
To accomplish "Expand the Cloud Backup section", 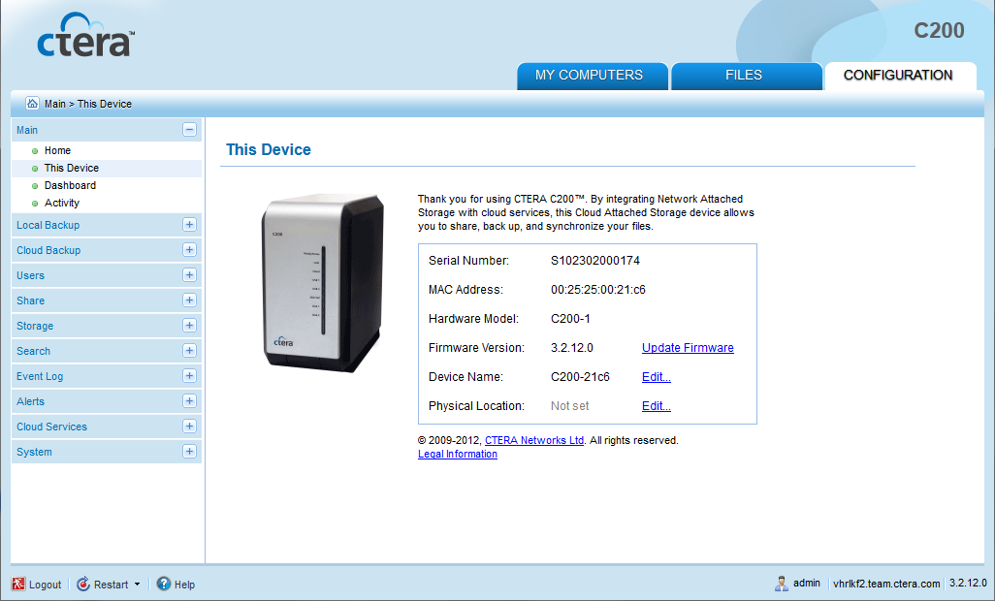I will pos(189,250).
